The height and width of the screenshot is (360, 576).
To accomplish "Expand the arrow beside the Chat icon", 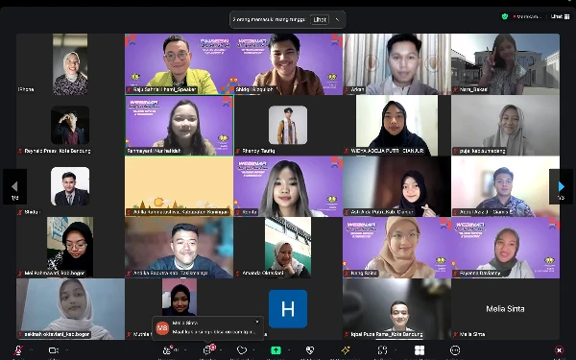I will point(221,350).
